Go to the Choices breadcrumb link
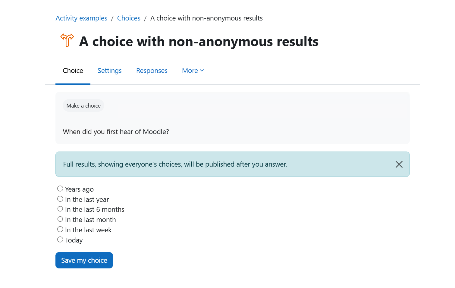Image resolution: width=455 pixels, height=288 pixels. (x=129, y=18)
